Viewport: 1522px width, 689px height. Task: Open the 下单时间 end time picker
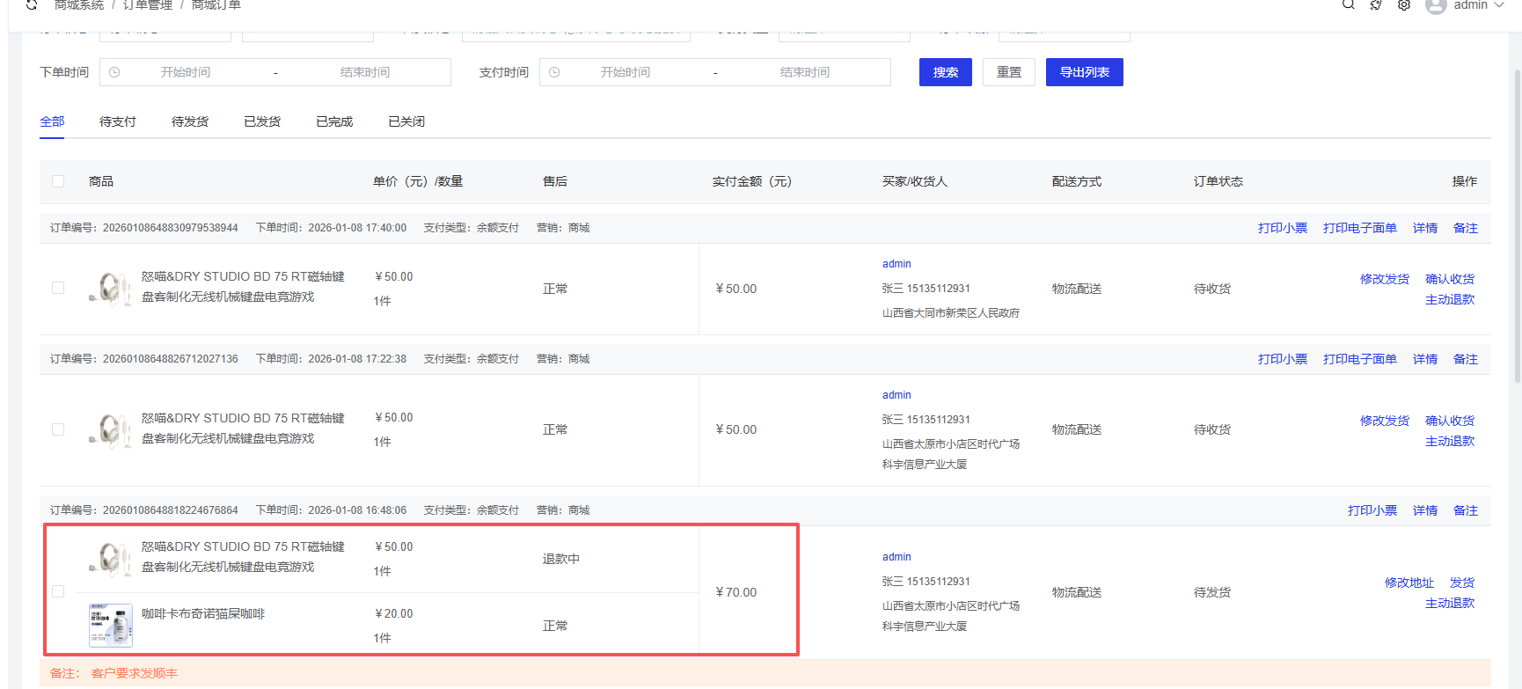364,72
